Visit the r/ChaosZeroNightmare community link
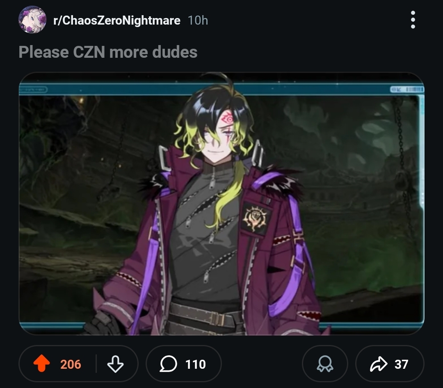The height and width of the screenshot is (388, 443). tap(116, 20)
